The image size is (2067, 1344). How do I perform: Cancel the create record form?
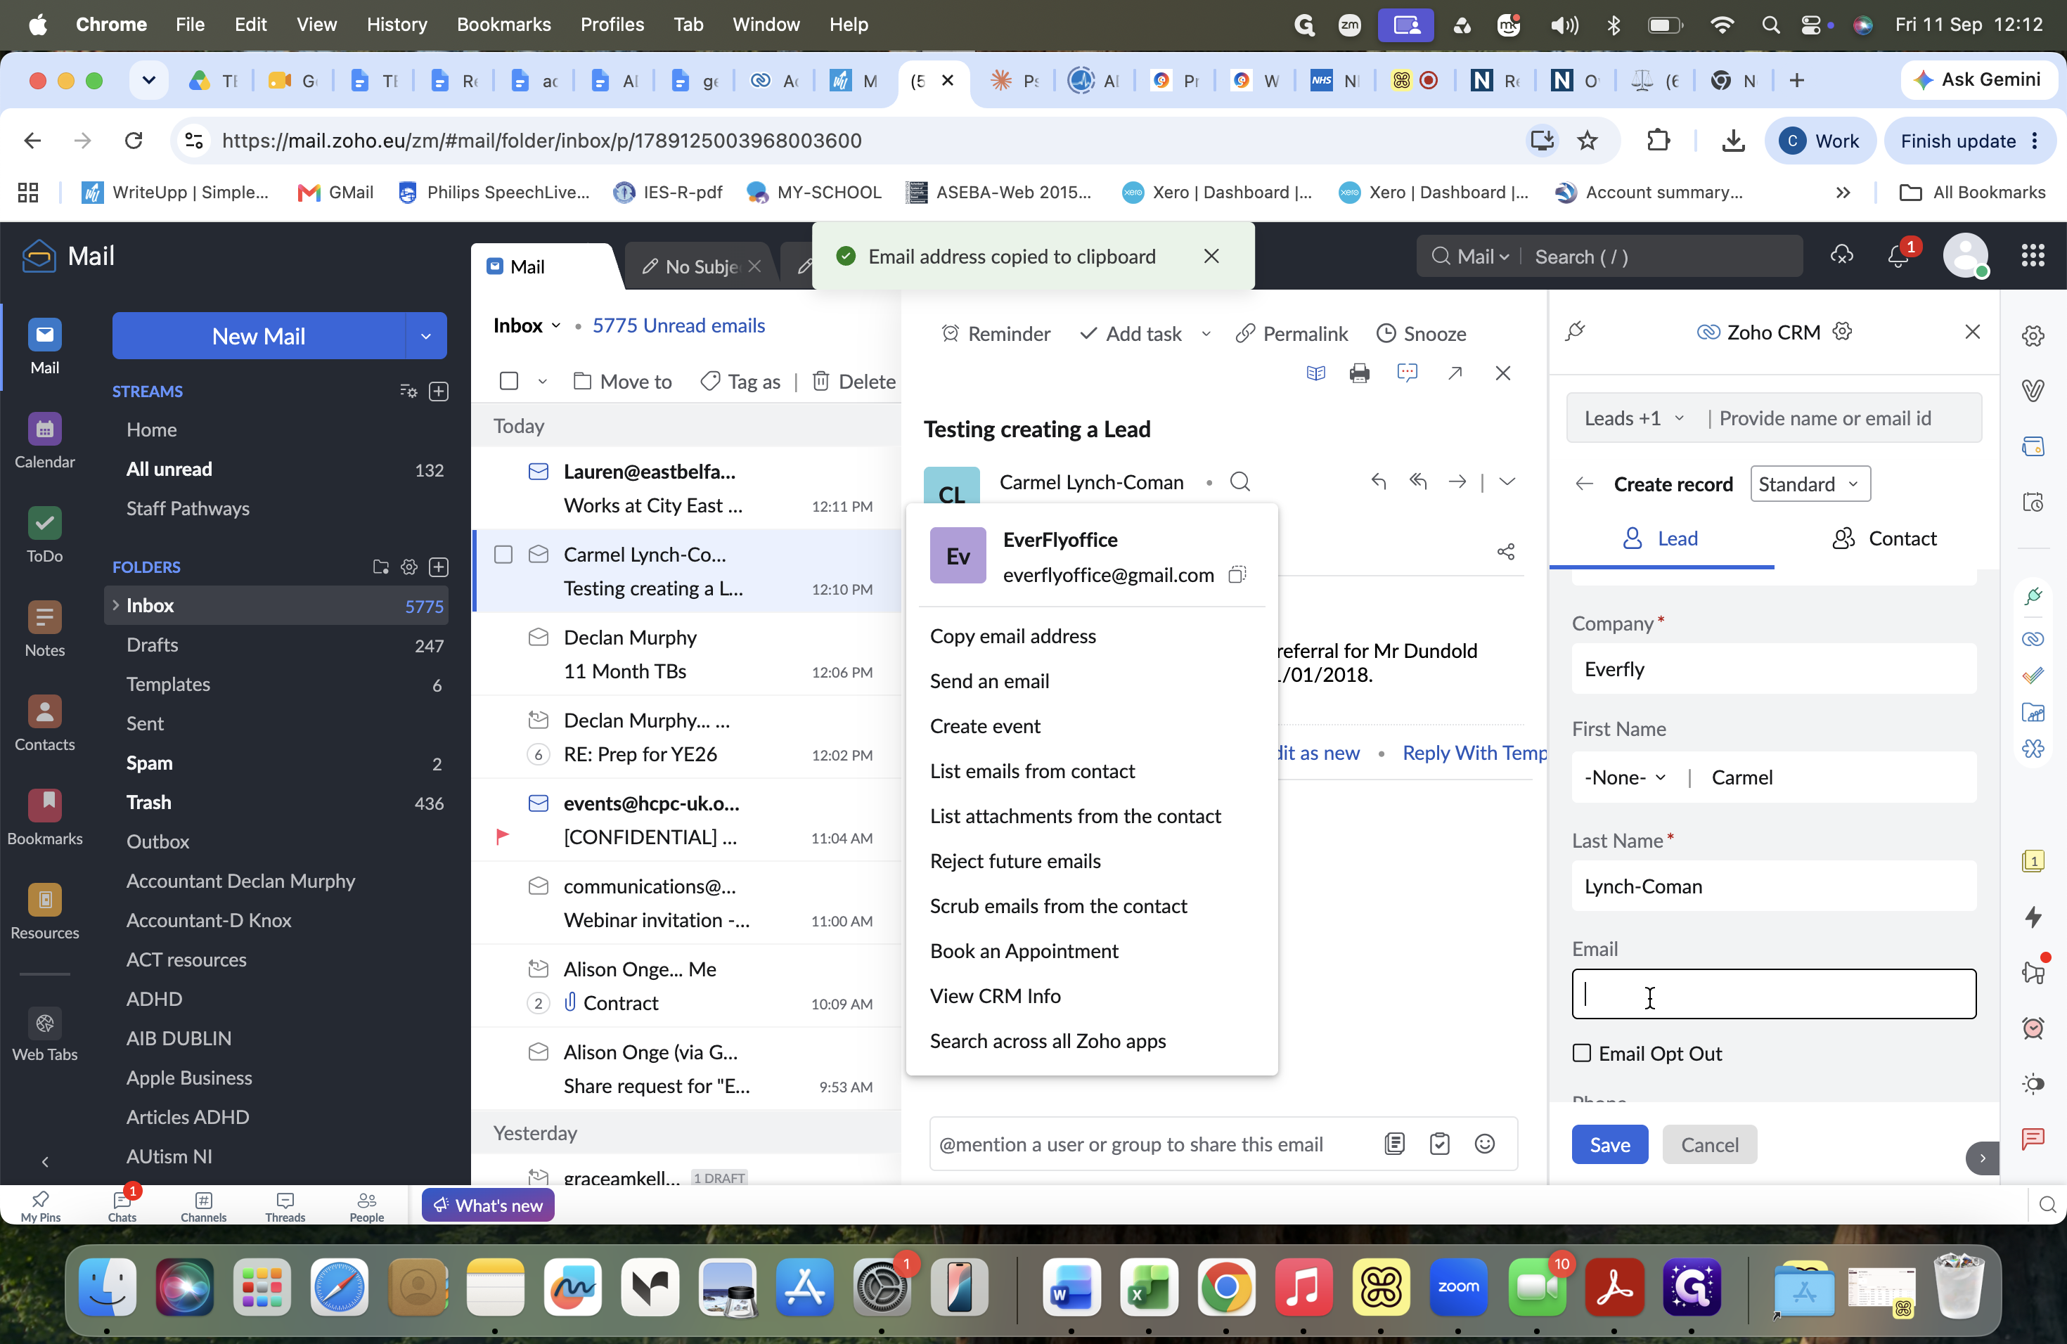(x=1709, y=1144)
